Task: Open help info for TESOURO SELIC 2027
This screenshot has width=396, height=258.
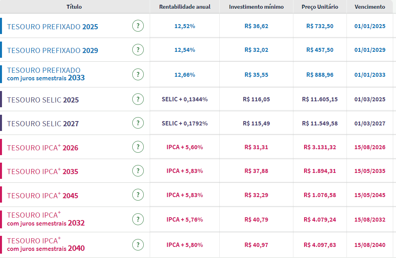Action: pos(138,123)
